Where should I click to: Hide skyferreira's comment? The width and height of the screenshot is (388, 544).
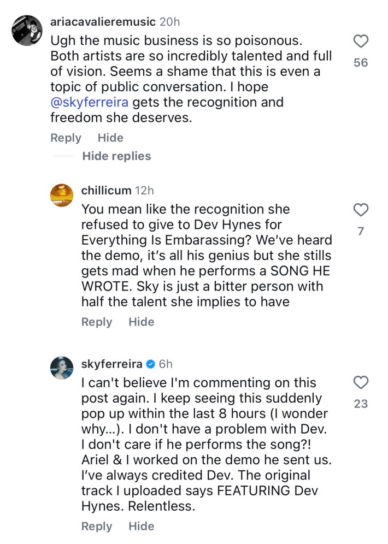click(141, 527)
